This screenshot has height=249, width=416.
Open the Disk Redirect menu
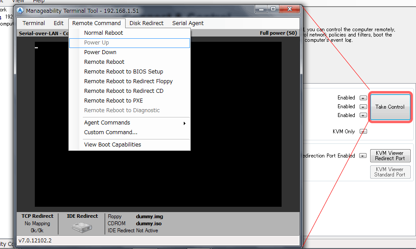(146, 23)
